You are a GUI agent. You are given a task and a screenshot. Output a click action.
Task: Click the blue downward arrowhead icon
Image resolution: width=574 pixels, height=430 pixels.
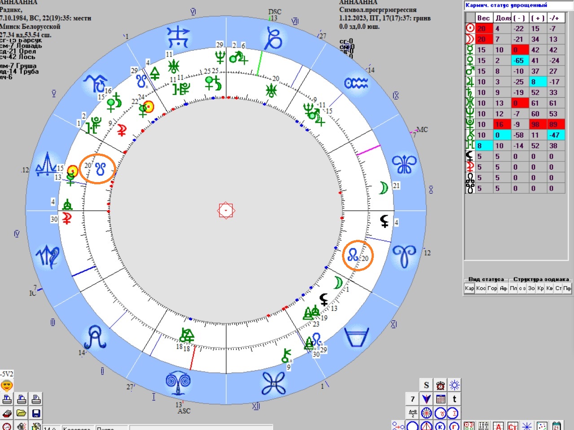[x=426, y=399]
